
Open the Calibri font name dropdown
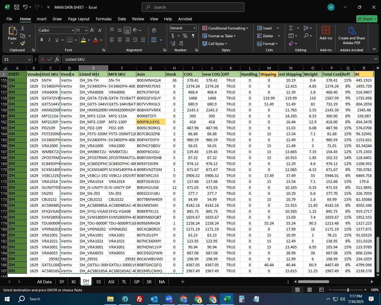[73, 30]
